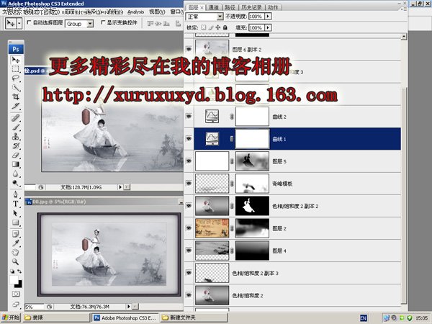Select the Rectangle shape tool
This screenshot has width=432, height=324.
click(x=16, y=222)
